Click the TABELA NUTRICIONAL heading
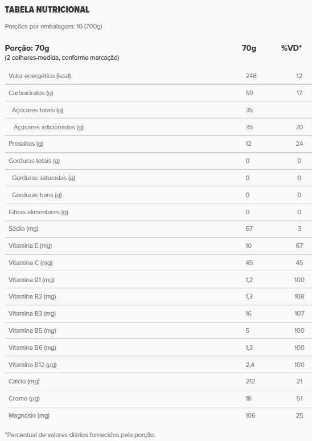Viewport: 312px width, 441px height. pyautogui.click(x=47, y=10)
